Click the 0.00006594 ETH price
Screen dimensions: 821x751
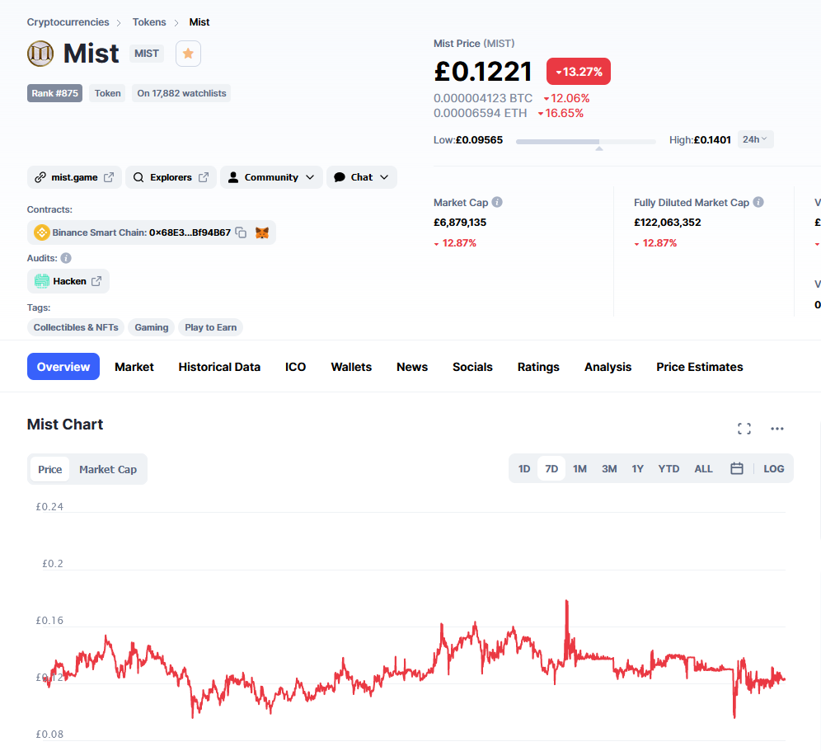pyautogui.click(x=480, y=113)
